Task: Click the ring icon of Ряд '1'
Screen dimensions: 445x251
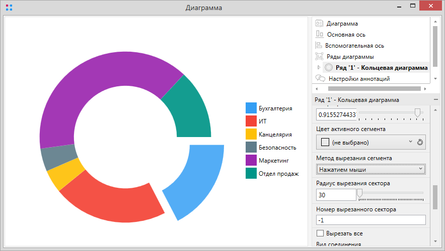Action: (x=329, y=67)
